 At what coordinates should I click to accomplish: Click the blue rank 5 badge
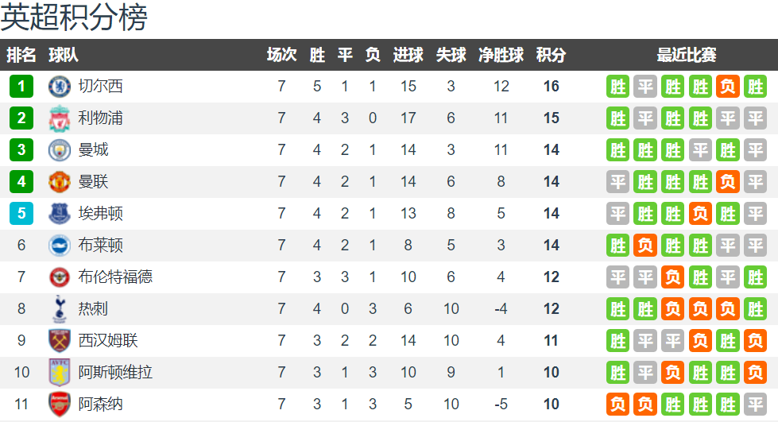[x=21, y=214]
